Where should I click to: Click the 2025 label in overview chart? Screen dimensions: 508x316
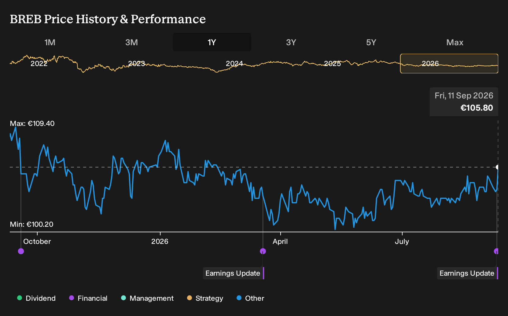332,64
